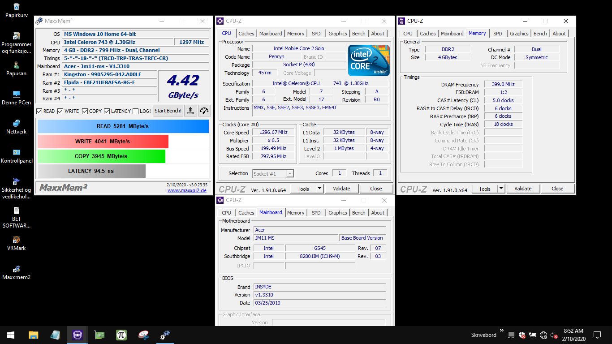Select the Maxxmem2 desktop shortcut
612x344 pixels.
point(17,273)
